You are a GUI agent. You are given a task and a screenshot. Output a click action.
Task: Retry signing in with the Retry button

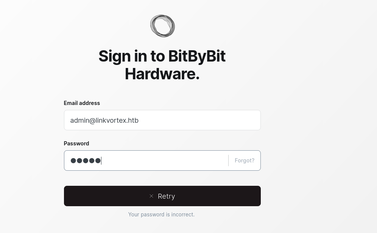point(162,196)
